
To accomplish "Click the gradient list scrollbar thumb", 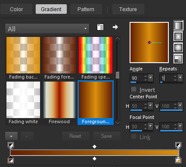I will coord(118,75).
